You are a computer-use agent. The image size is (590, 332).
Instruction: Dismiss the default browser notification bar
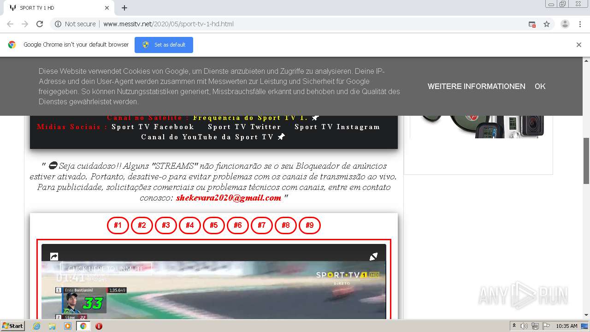(x=579, y=45)
